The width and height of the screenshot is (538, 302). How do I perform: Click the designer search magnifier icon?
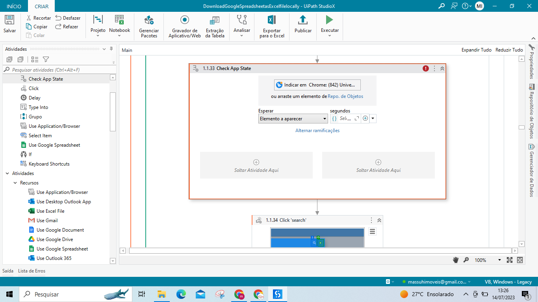[466, 260]
